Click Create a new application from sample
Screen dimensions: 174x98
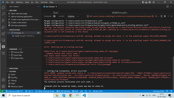coord(25,19)
